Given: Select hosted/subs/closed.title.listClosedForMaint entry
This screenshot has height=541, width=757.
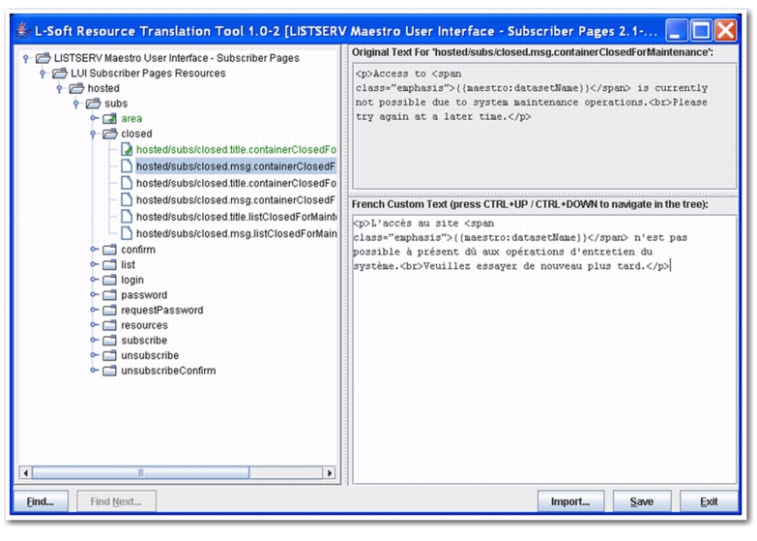Looking at the screenshot, I should (x=237, y=217).
